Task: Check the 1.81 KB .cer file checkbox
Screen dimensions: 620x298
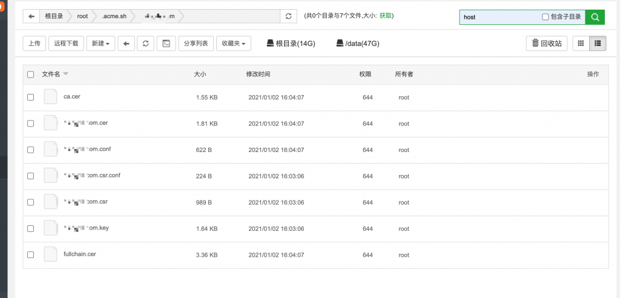Action: pos(30,124)
